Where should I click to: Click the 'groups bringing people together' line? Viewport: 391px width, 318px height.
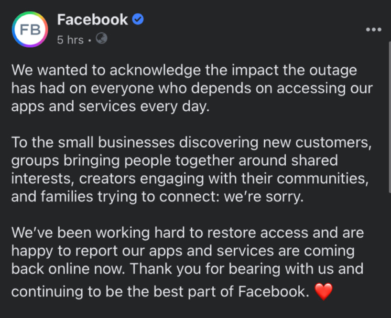click(x=174, y=161)
